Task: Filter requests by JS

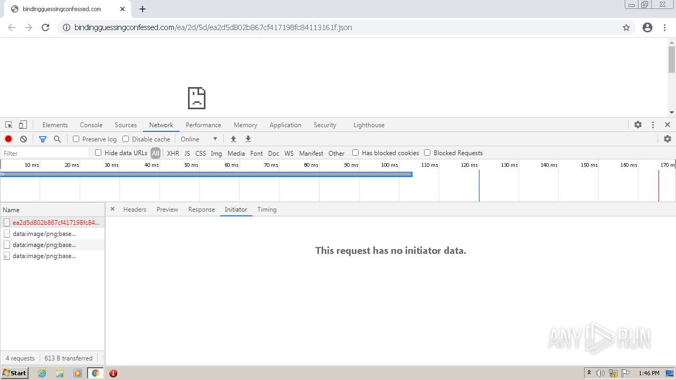Action: point(187,153)
